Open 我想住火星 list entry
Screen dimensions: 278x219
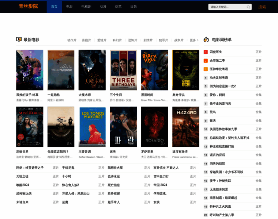pyautogui.click(x=115, y=168)
